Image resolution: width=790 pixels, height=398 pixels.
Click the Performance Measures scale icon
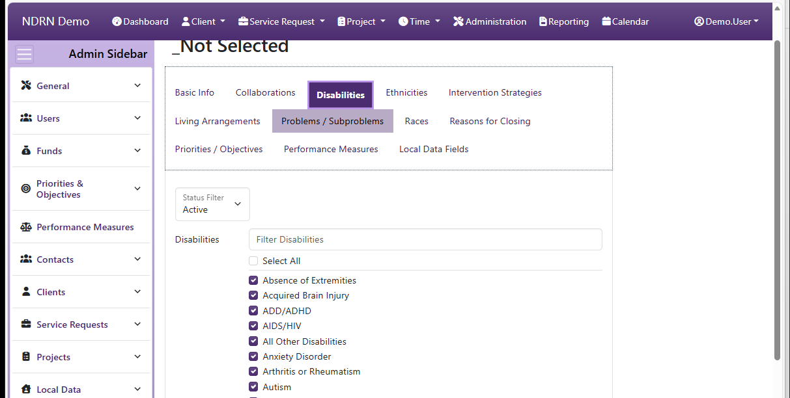tap(26, 227)
